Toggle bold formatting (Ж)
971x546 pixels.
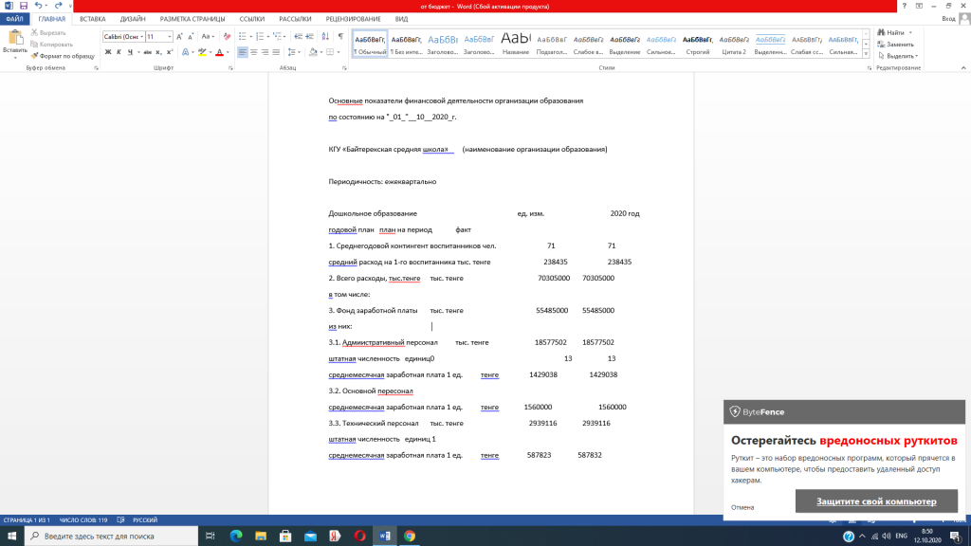(107, 52)
